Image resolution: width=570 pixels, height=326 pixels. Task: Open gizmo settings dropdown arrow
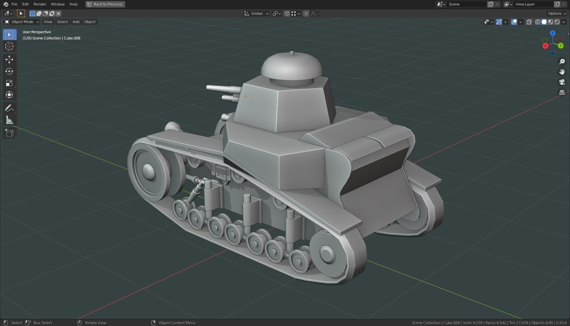[505, 22]
